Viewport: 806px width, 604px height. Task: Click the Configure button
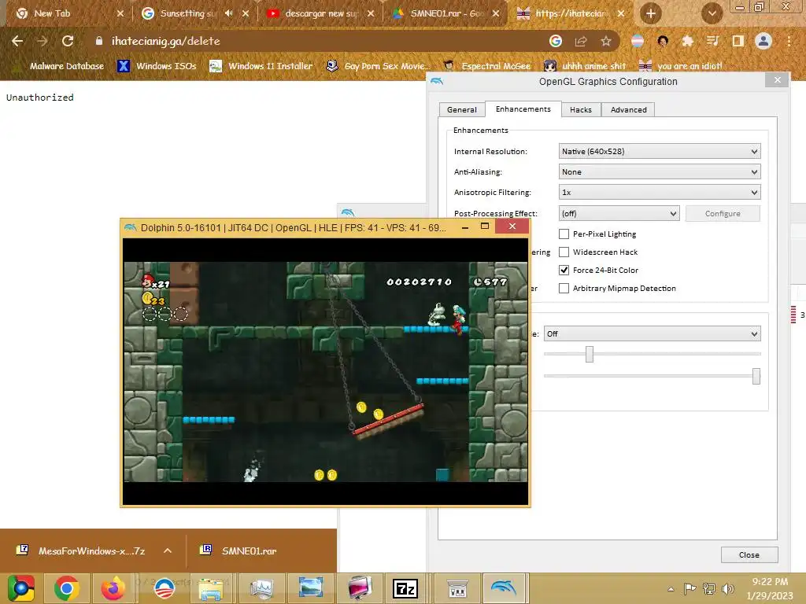pos(723,214)
